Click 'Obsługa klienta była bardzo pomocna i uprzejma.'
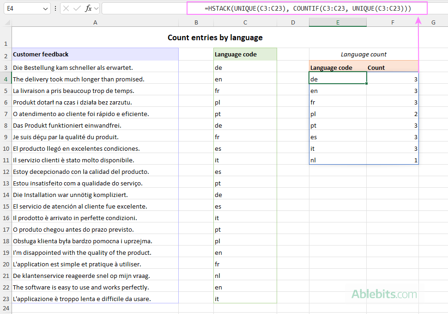The width and height of the screenshot is (448, 314). (x=83, y=241)
